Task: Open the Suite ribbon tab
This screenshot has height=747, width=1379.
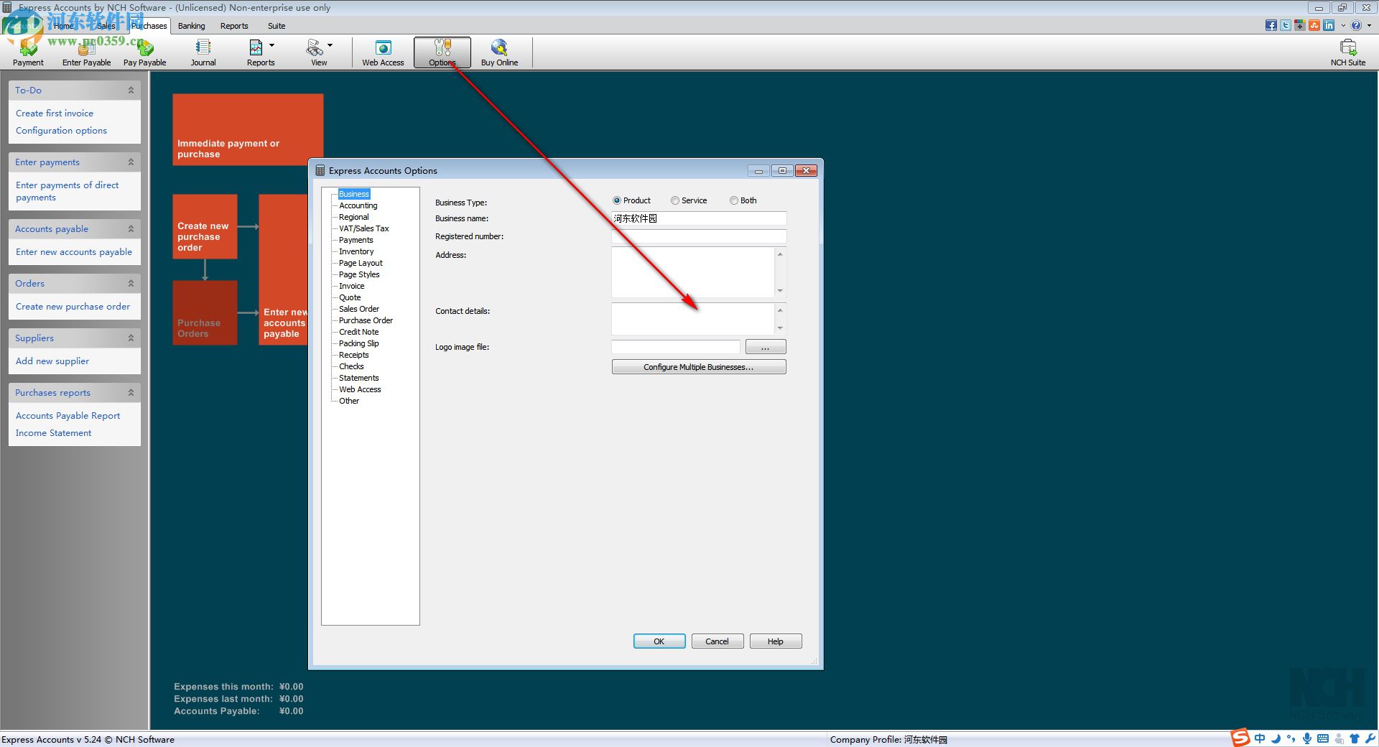Action: click(276, 26)
